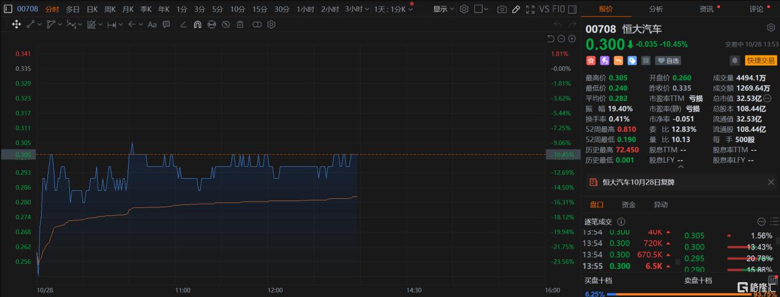The width and height of the screenshot is (780, 297).
Task: Open drawing toolbar settings gear
Action: (271, 25)
